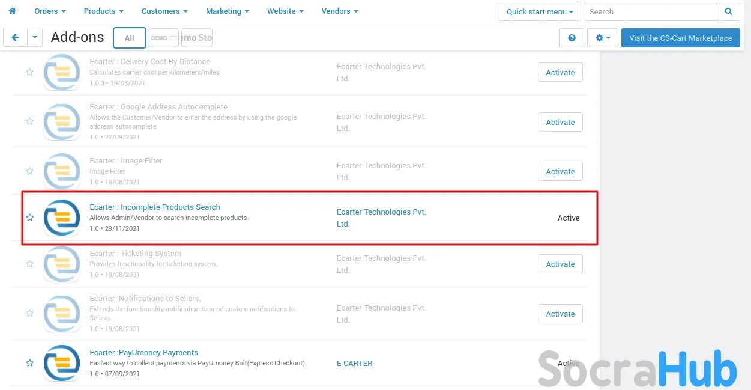Click the search magnifier button
751x390 pixels.
[x=728, y=11]
